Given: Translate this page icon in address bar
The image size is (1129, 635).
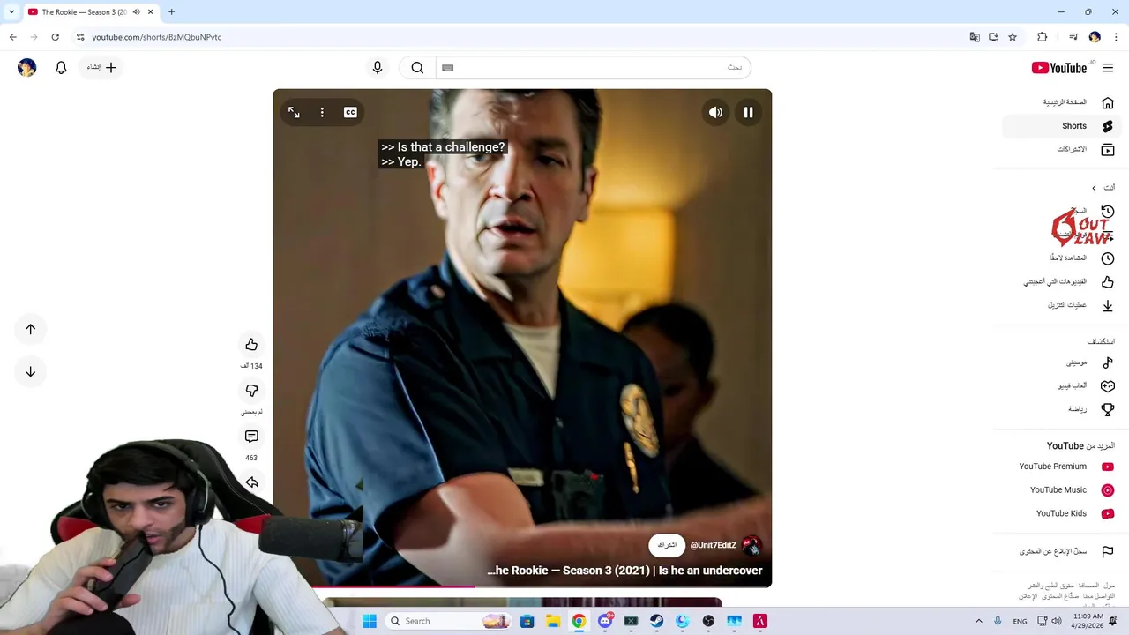Looking at the screenshot, I should (x=974, y=37).
